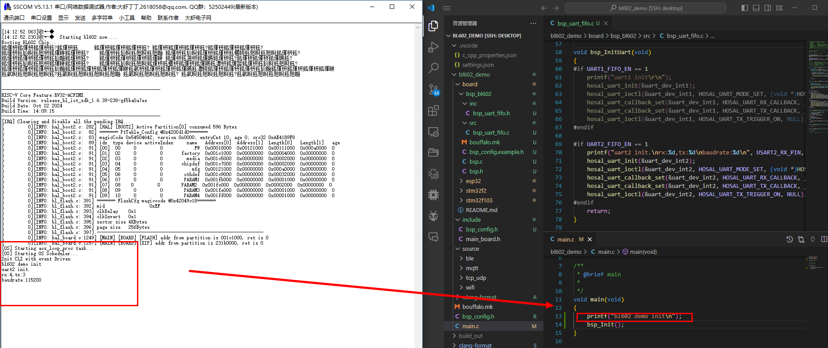Image resolution: width=828 pixels, height=348 pixels.
Task: Close the main.c editor tab
Action: coord(590,239)
